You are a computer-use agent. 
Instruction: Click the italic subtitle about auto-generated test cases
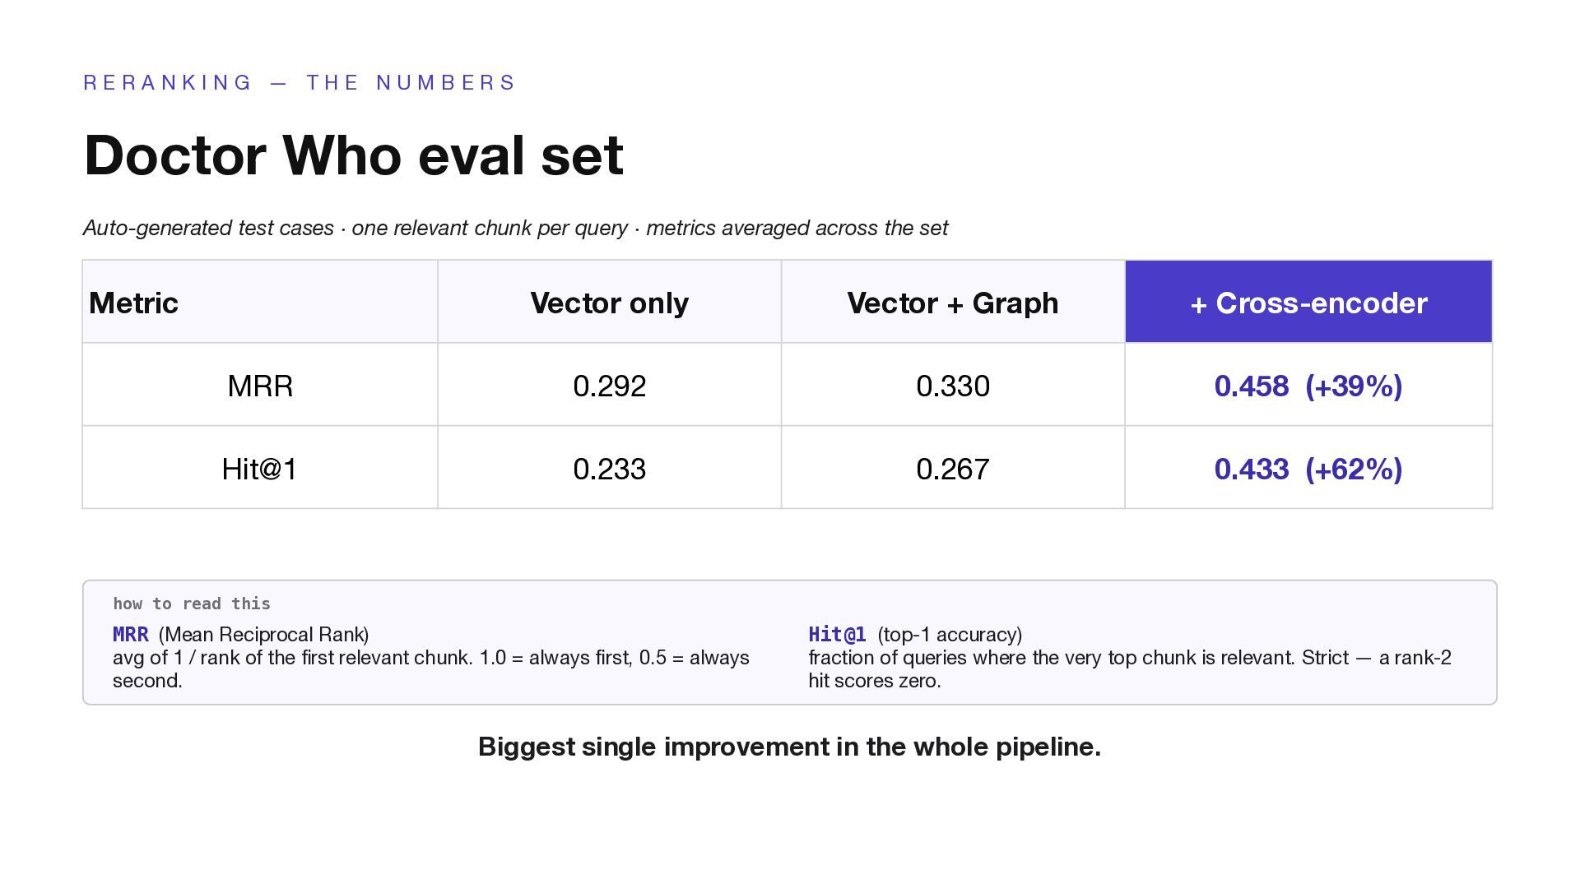[x=515, y=228]
